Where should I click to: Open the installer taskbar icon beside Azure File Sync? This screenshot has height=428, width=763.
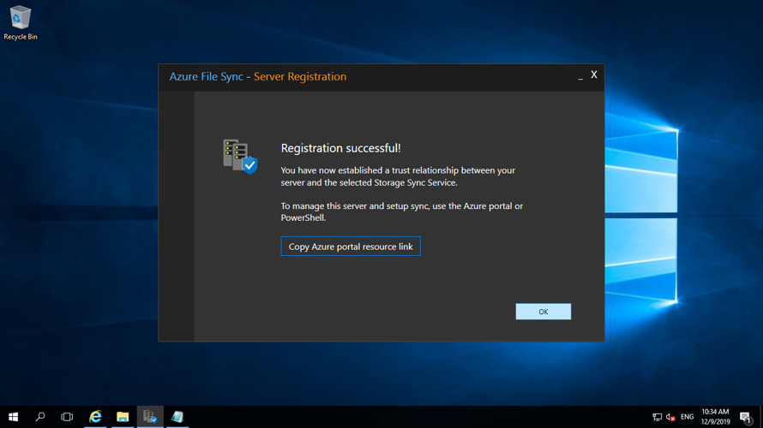(177, 417)
